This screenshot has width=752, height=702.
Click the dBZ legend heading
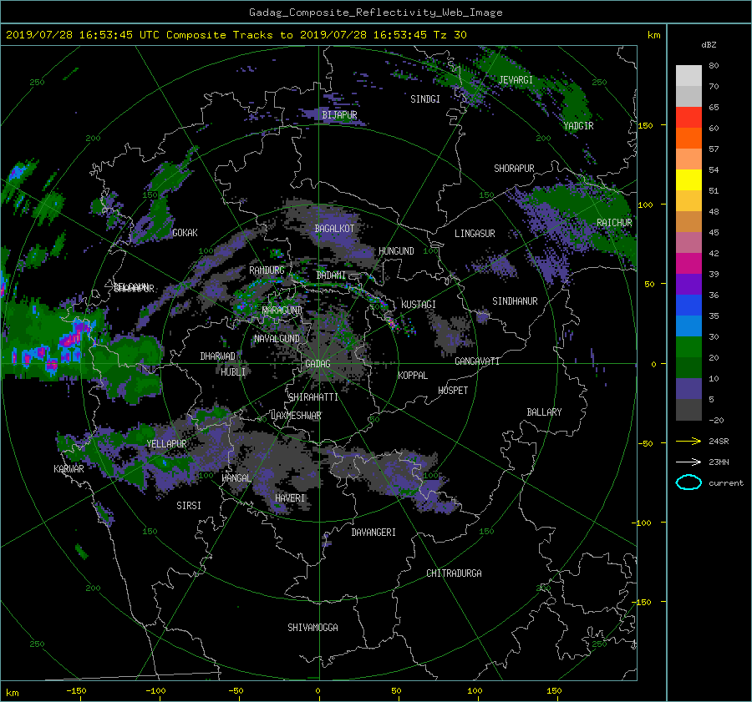709,44
